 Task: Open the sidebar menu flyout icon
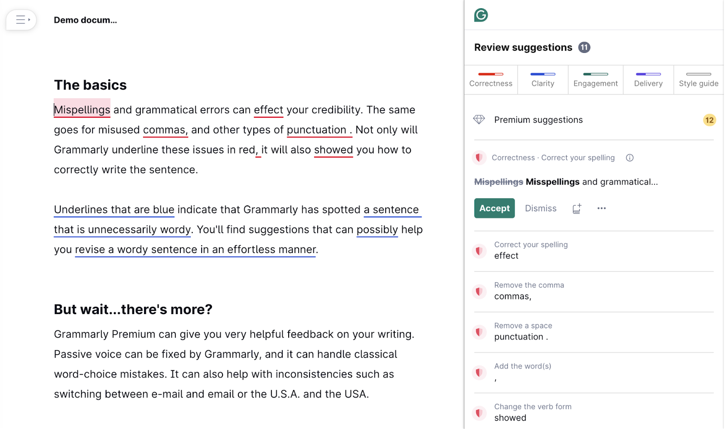[x=21, y=20]
